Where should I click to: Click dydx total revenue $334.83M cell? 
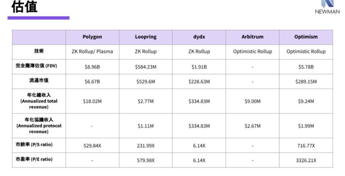199,101
